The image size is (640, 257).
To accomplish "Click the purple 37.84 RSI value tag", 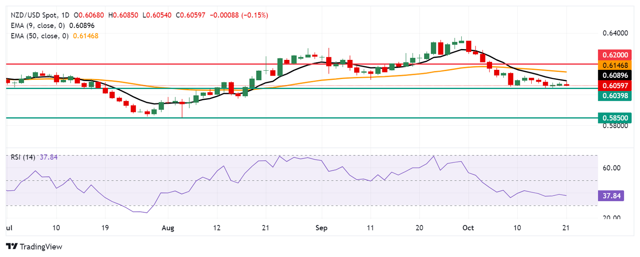I will pos(610,195).
